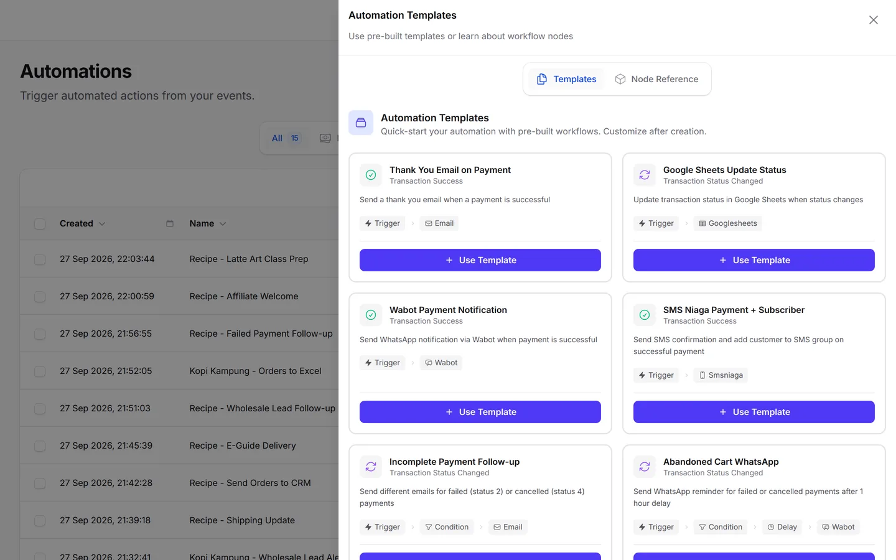Use the Thank You Email on Payment template
The height and width of the screenshot is (560, 896).
480,260
